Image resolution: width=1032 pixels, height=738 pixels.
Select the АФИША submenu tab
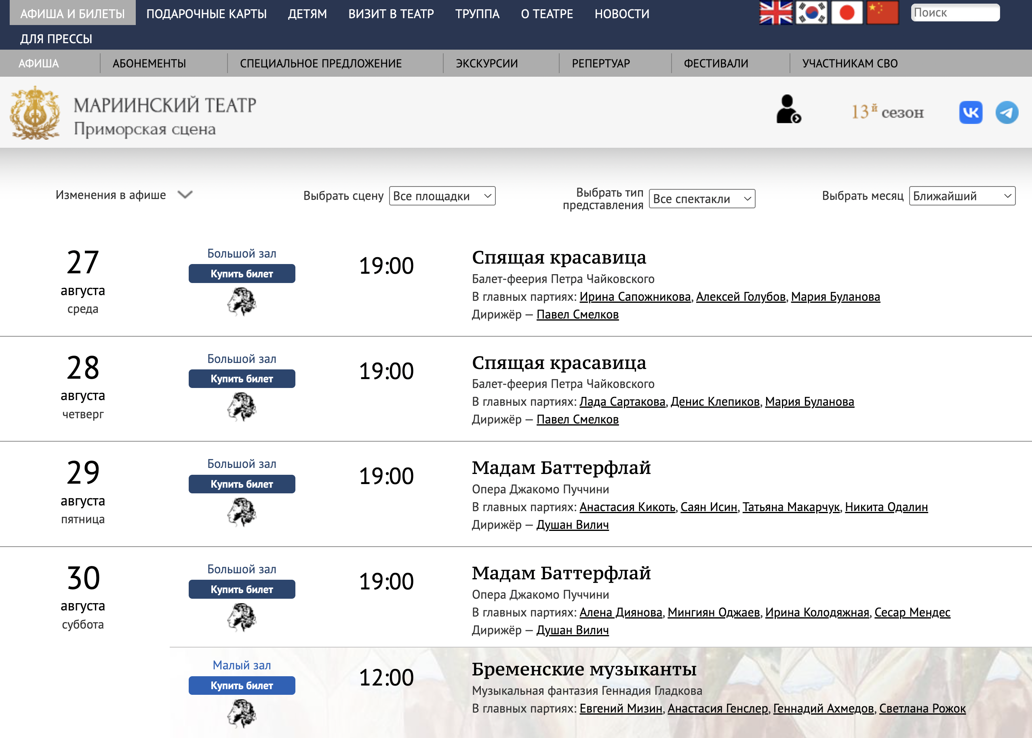[x=39, y=63]
